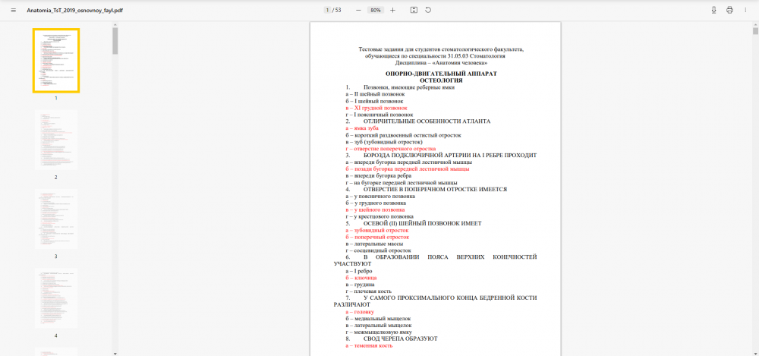
Task: Click the line Дисциплина – «Анатомия человека»
Action: (x=441, y=62)
